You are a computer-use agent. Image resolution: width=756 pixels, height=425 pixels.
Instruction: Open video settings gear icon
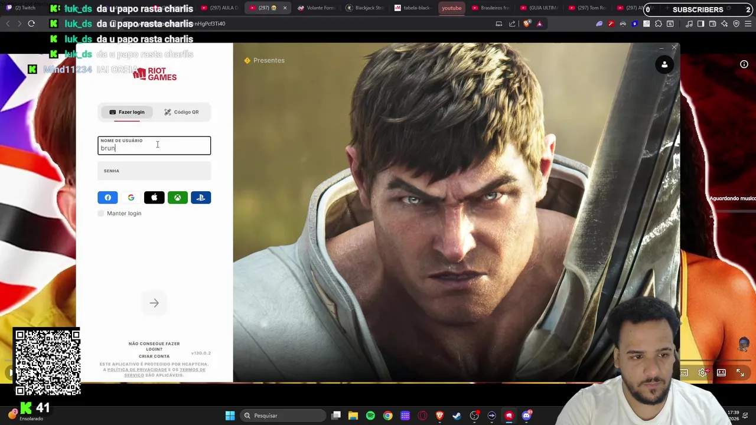[x=702, y=373]
